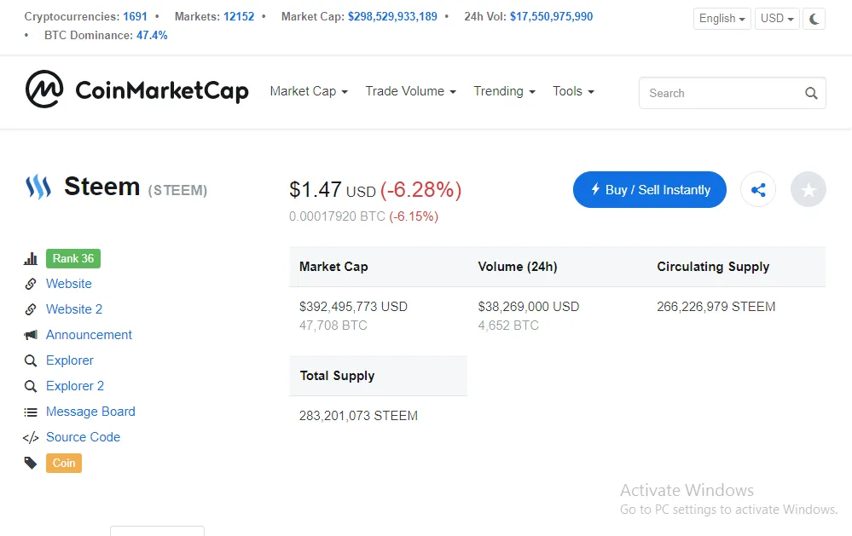Image resolution: width=852 pixels, height=536 pixels.
Task: Add Steem to watchlist with star icon
Action: [x=808, y=189]
